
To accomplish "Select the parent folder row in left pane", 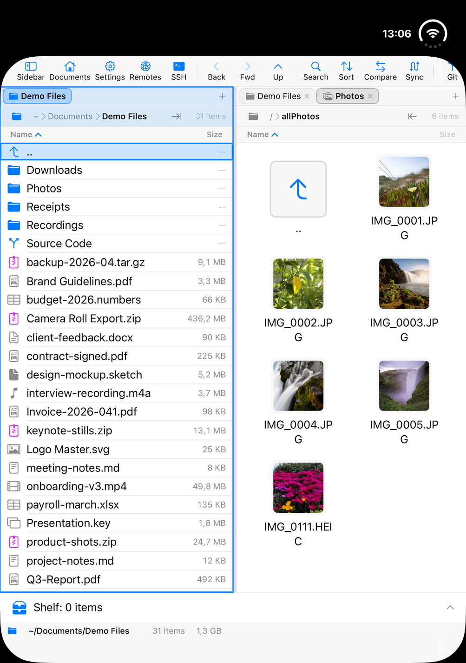I will pos(117,152).
